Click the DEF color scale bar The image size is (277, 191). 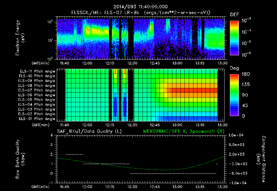[234, 38]
